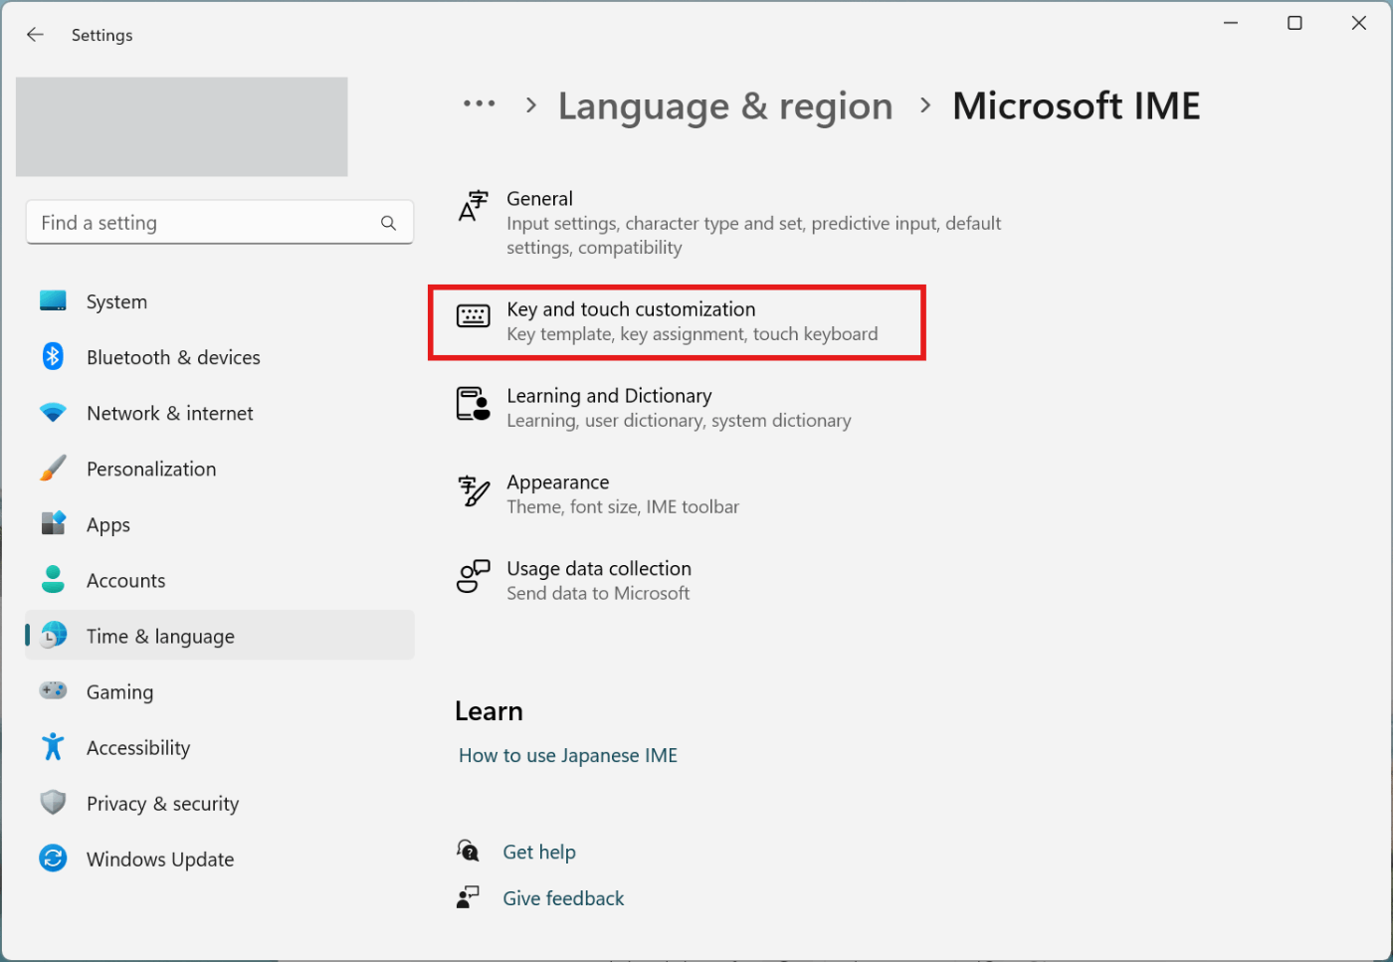
Task: Open Privacy & security settings
Action: (x=220, y=803)
